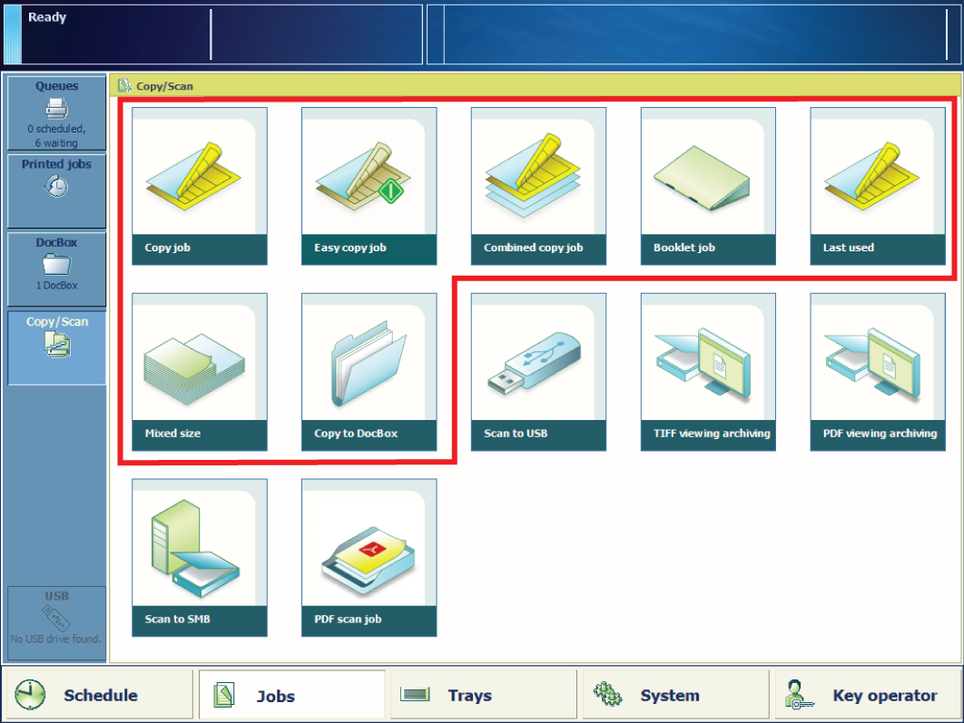Viewport: 964px width, 723px height.
Task: Open PDF viewing archiving scan profile
Action: 878,372
